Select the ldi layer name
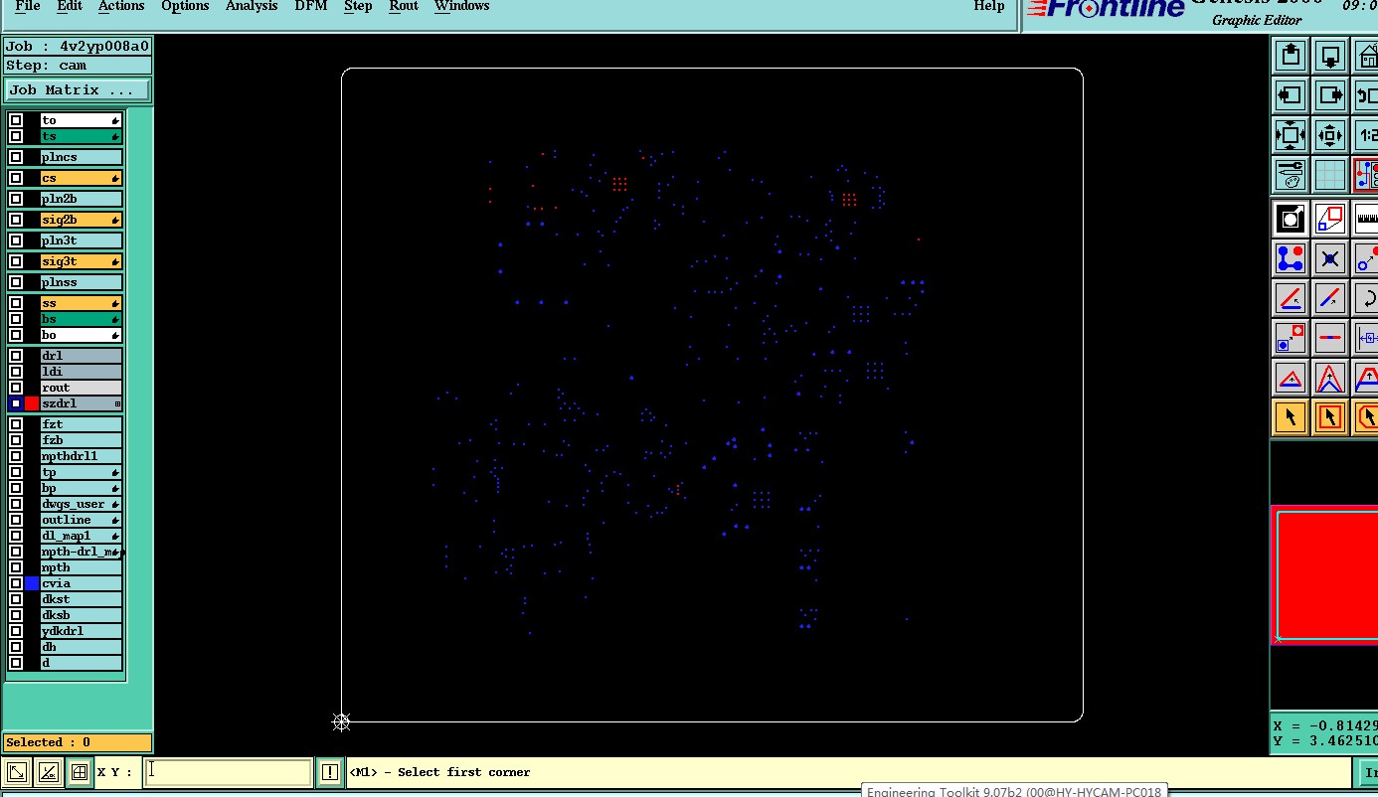 tap(82, 372)
